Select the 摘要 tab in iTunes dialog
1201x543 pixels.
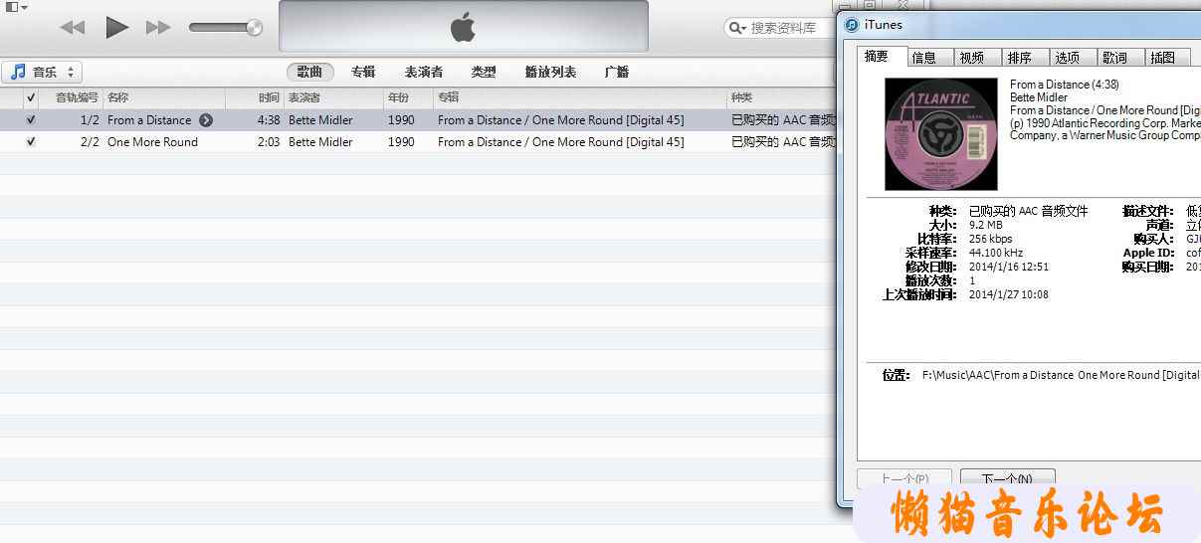[882, 56]
